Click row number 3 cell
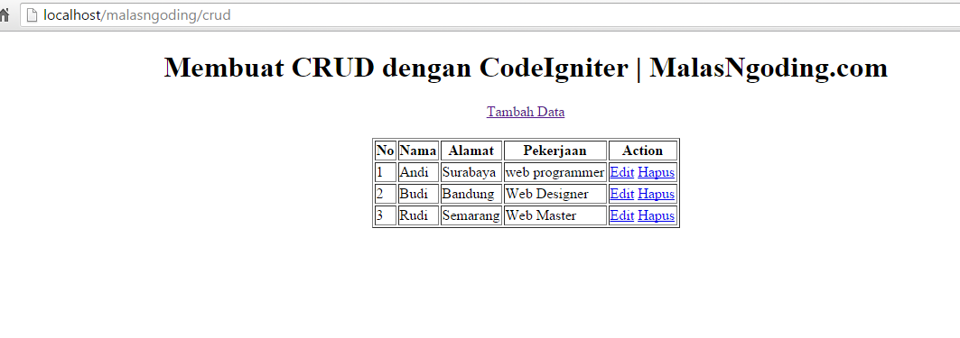Image resolution: width=960 pixels, height=338 pixels. point(385,215)
